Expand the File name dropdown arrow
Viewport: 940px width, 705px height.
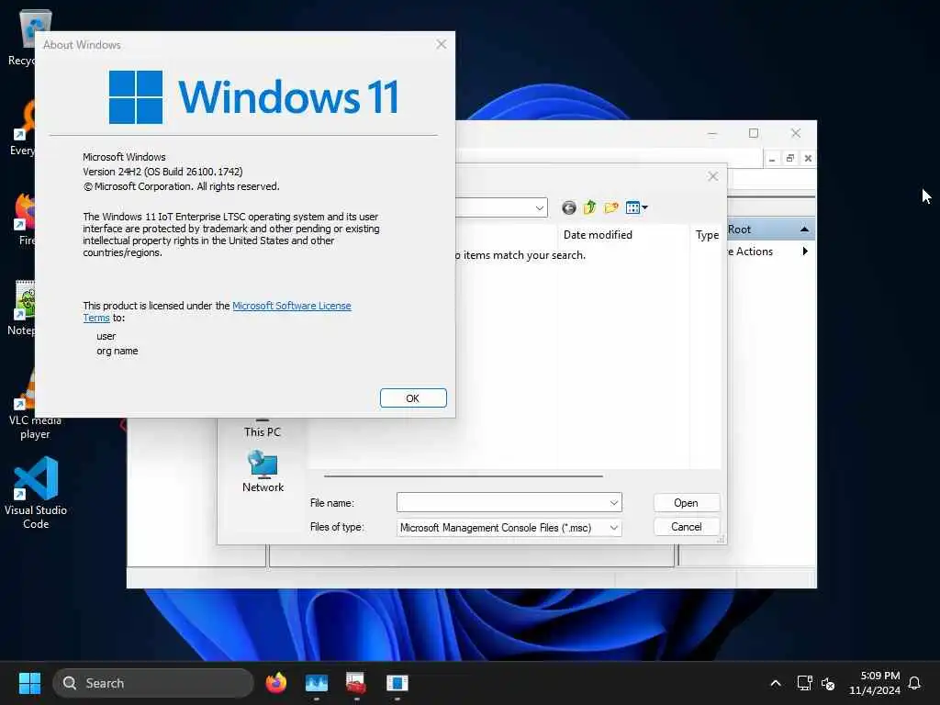[x=614, y=502]
